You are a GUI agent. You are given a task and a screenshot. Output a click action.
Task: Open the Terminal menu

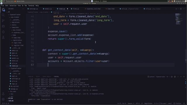tap(31, 6)
